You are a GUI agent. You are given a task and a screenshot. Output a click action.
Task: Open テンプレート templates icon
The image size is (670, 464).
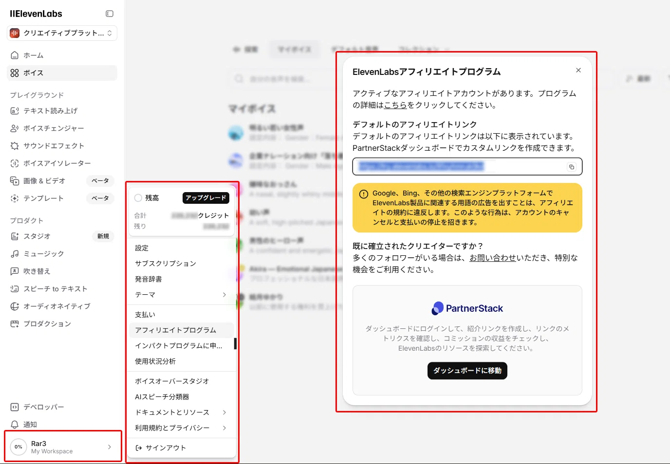pos(15,198)
